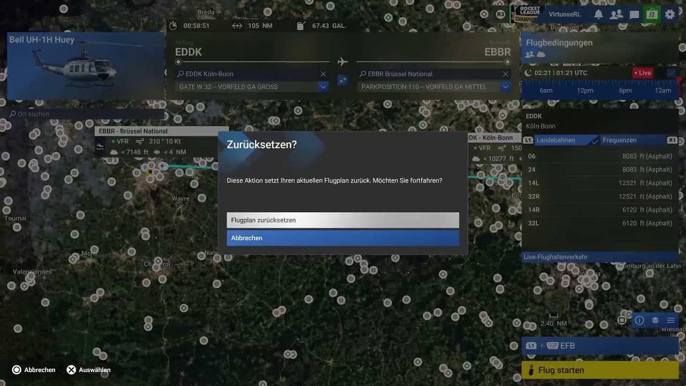The height and width of the screenshot is (386, 686).
Task: Click the VirtuoseRL profile name
Action: [564, 14]
